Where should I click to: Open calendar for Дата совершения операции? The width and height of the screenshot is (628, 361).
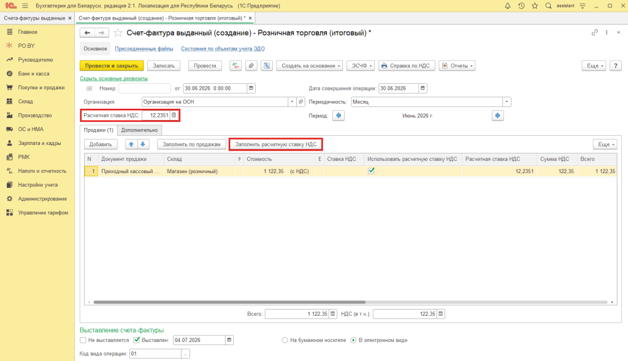point(423,88)
